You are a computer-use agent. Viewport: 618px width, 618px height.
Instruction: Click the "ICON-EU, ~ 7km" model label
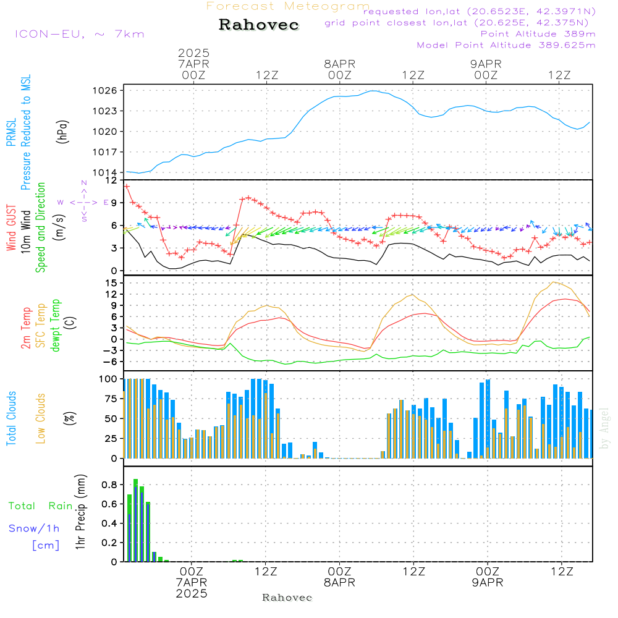point(80,34)
